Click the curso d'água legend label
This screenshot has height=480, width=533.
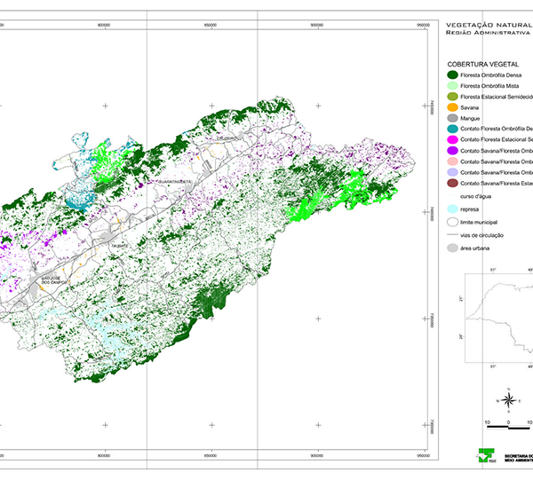point(475,196)
